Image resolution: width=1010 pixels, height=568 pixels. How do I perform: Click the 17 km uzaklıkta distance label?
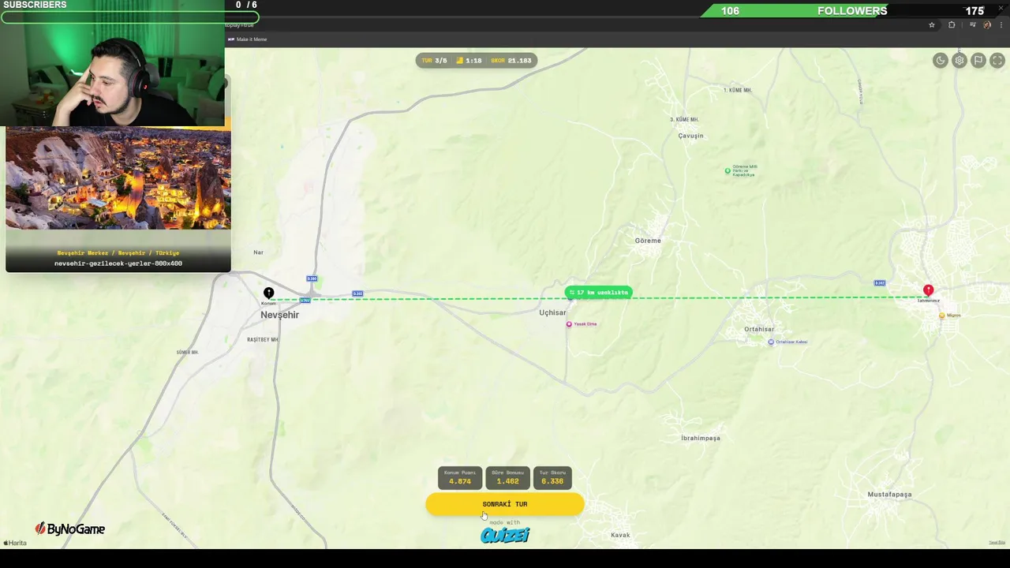pyautogui.click(x=598, y=293)
